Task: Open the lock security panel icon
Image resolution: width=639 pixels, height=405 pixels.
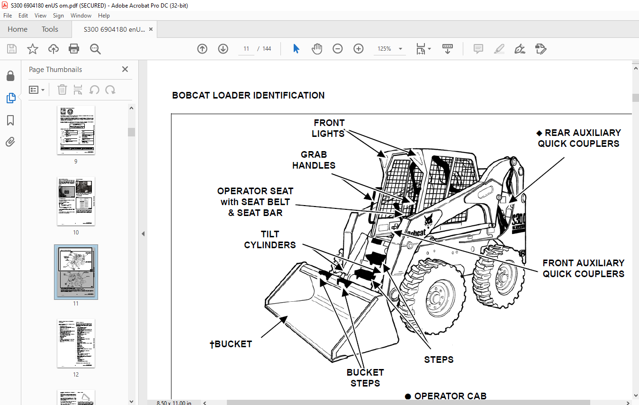Action: (10, 76)
